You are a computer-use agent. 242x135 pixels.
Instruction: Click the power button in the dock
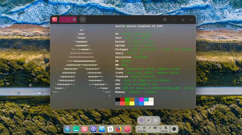click(x=174, y=129)
